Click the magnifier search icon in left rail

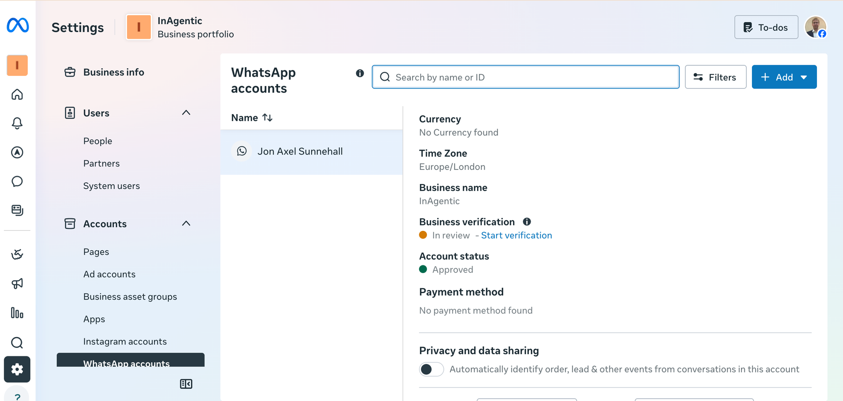pos(17,342)
